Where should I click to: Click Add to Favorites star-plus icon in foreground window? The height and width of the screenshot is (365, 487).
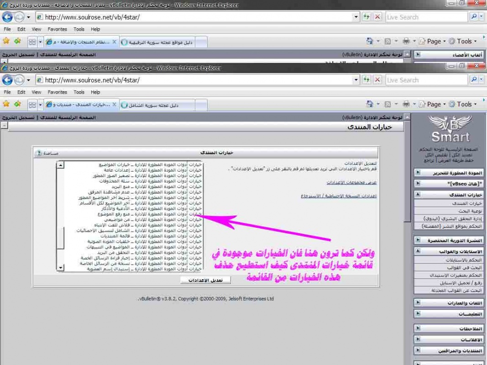pyautogui.click(x=17, y=104)
